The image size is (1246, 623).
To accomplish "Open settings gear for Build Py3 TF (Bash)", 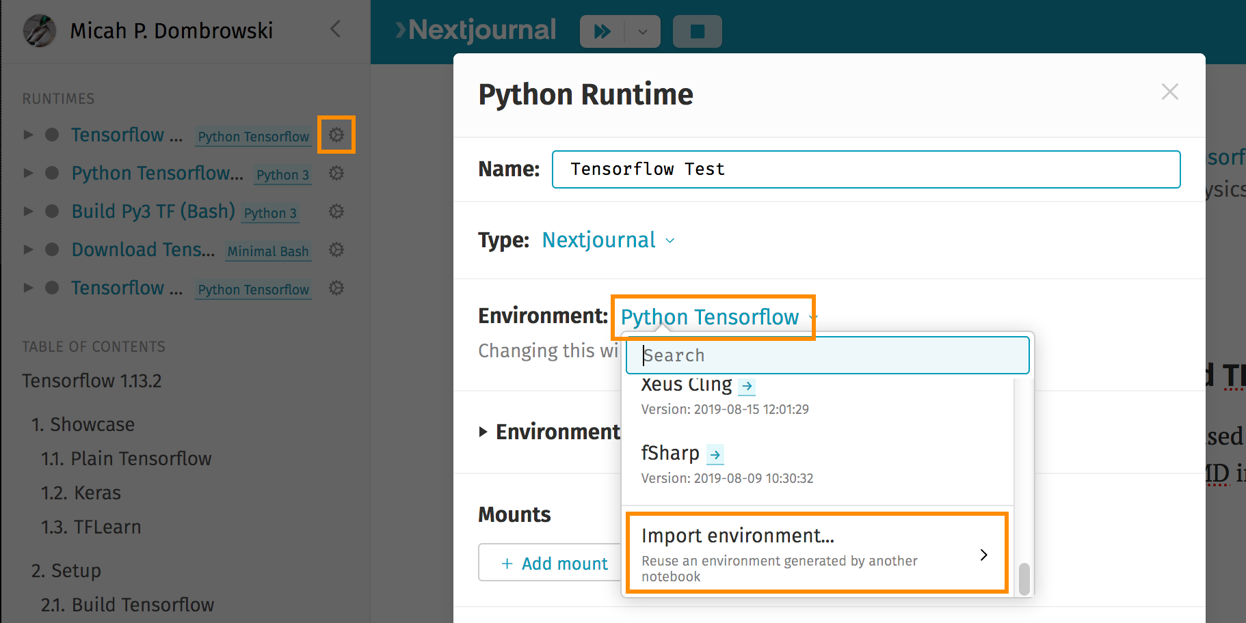I will (336, 211).
